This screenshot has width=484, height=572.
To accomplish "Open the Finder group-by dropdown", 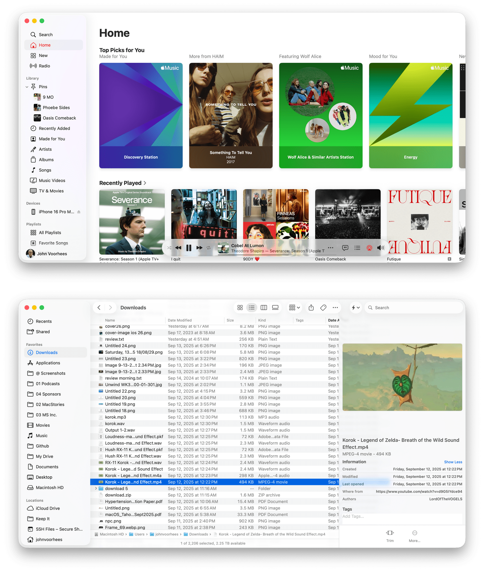I will click(x=294, y=308).
